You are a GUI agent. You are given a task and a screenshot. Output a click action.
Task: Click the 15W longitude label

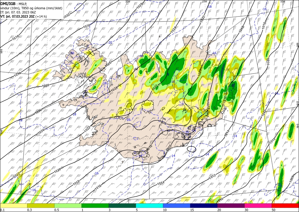click(x=205, y=1)
